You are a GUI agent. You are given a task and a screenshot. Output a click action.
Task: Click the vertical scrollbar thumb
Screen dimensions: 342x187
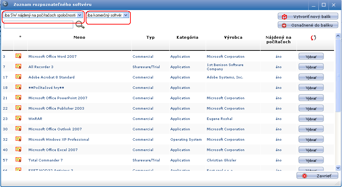pyautogui.click(x=338, y=75)
